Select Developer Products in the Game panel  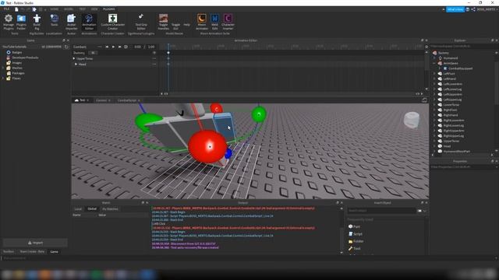click(x=25, y=58)
